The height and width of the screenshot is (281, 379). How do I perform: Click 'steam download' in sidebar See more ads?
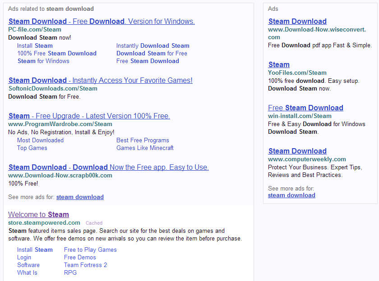291,195
